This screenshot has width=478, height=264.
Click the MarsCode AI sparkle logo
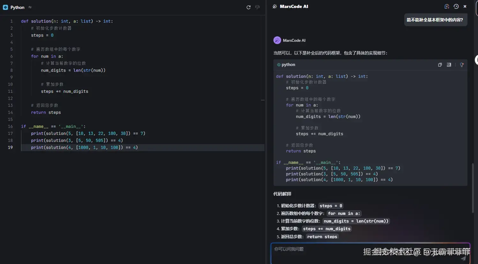(275, 6)
